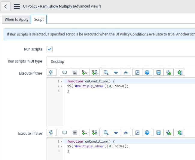Open the form context hamburger menu
This screenshot has width=195, height=160.
tap(17, 6)
